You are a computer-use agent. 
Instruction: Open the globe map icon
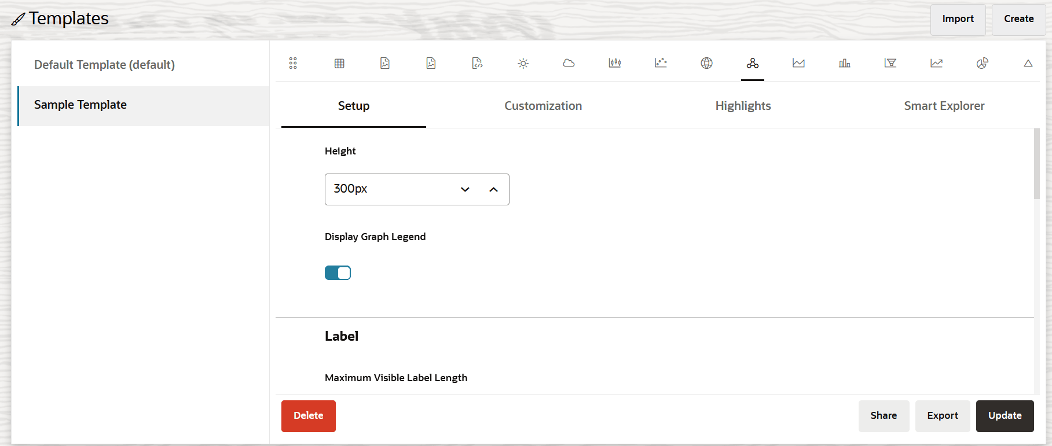coord(706,63)
